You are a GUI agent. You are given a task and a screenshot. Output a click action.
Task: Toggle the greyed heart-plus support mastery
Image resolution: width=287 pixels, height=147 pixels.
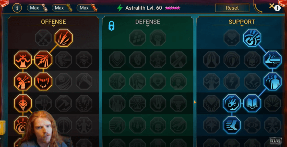pos(232,38)
